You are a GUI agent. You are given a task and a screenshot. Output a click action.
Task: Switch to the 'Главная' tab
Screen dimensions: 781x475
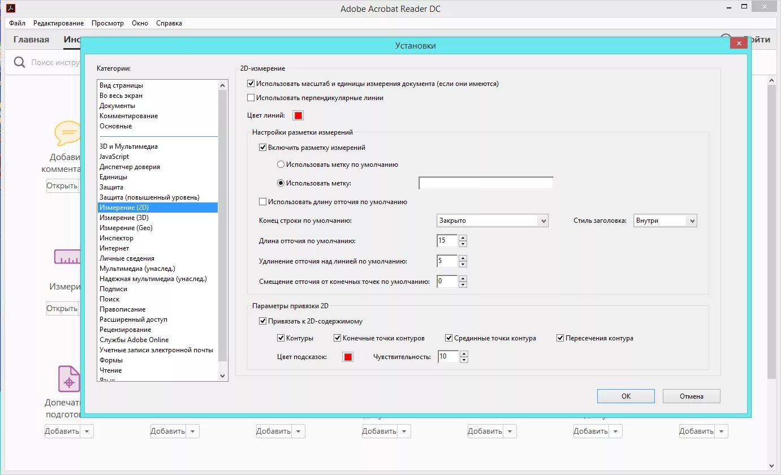[x=31, y=40]
